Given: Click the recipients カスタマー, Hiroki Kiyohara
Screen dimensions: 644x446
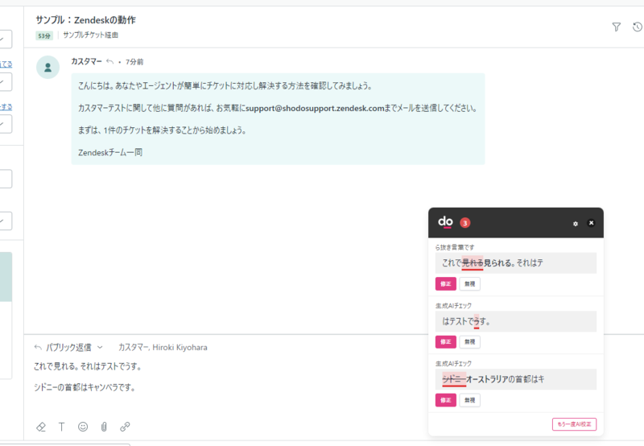Looking at the screenshot, I should [163, 348].
